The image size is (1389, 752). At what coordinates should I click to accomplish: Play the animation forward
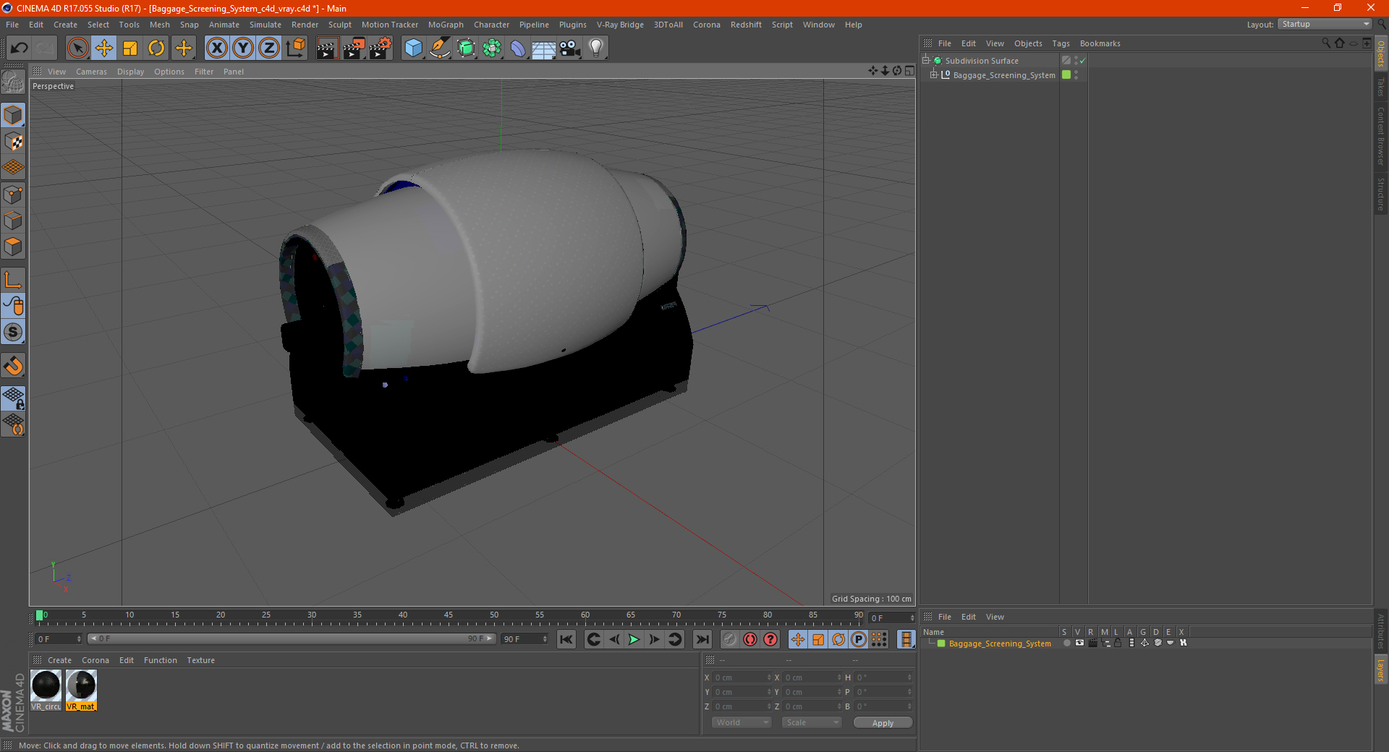pyautogui.click(x=634, y=639)
